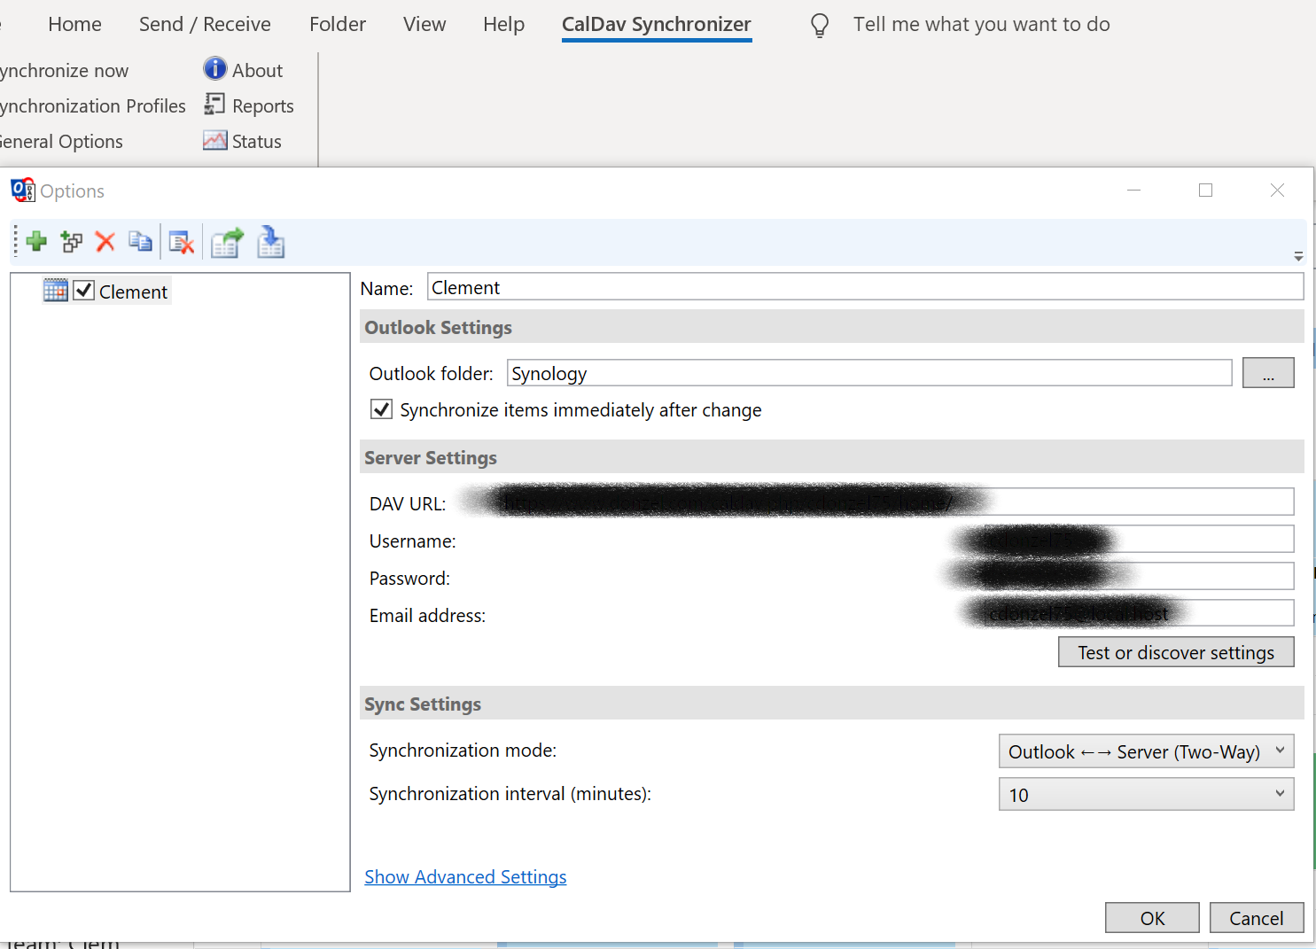Click Tell me what you want to do
This screenshot has height=949, width=1316.
(981, 24)
